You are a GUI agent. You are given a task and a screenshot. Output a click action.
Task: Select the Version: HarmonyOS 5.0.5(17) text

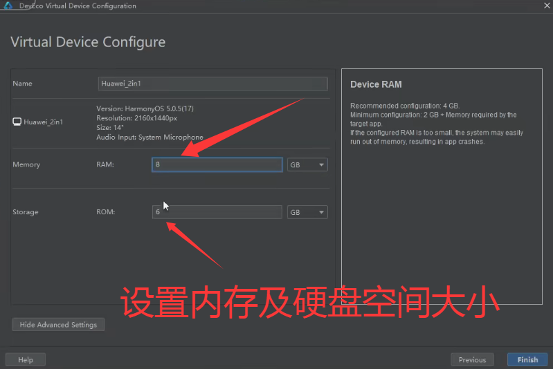tap(145, 108)
